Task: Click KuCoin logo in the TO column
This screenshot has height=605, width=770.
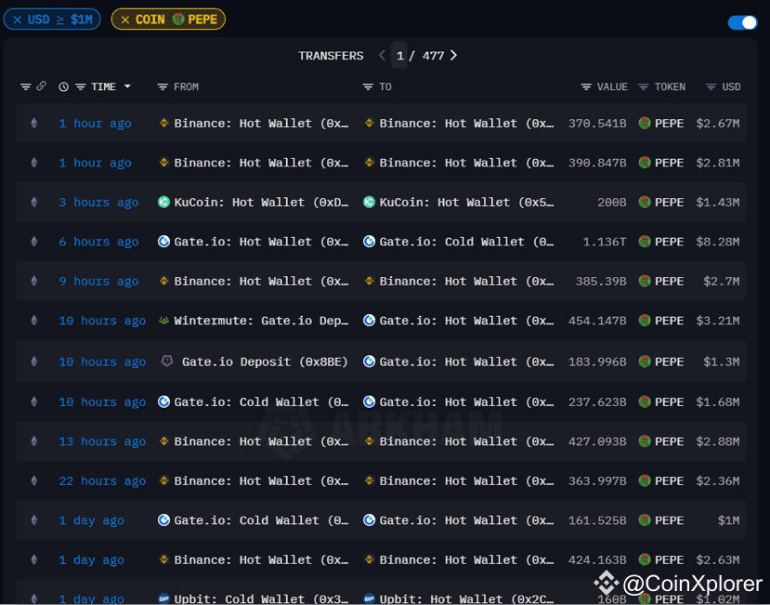Action: (369, 202)
